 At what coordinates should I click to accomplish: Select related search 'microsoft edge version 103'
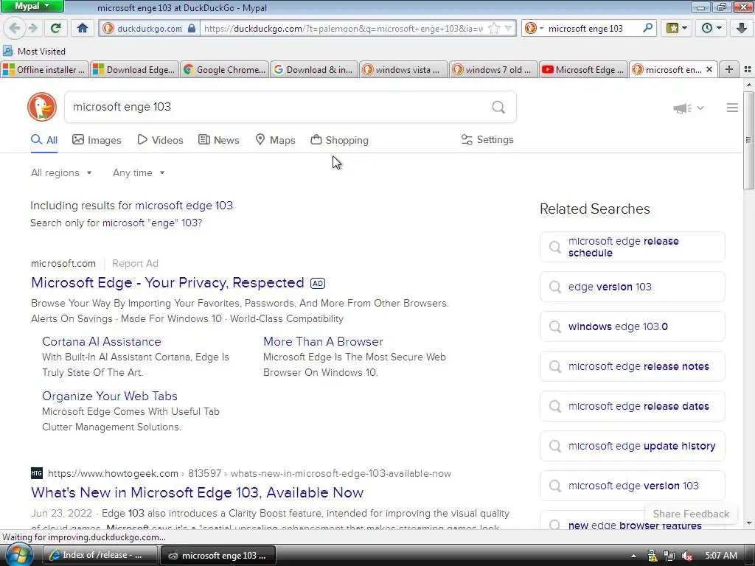[632, 486]
